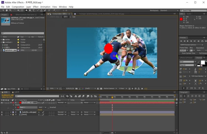
Task: Click the RAM Preview Options button
Action: pos(192,45)
